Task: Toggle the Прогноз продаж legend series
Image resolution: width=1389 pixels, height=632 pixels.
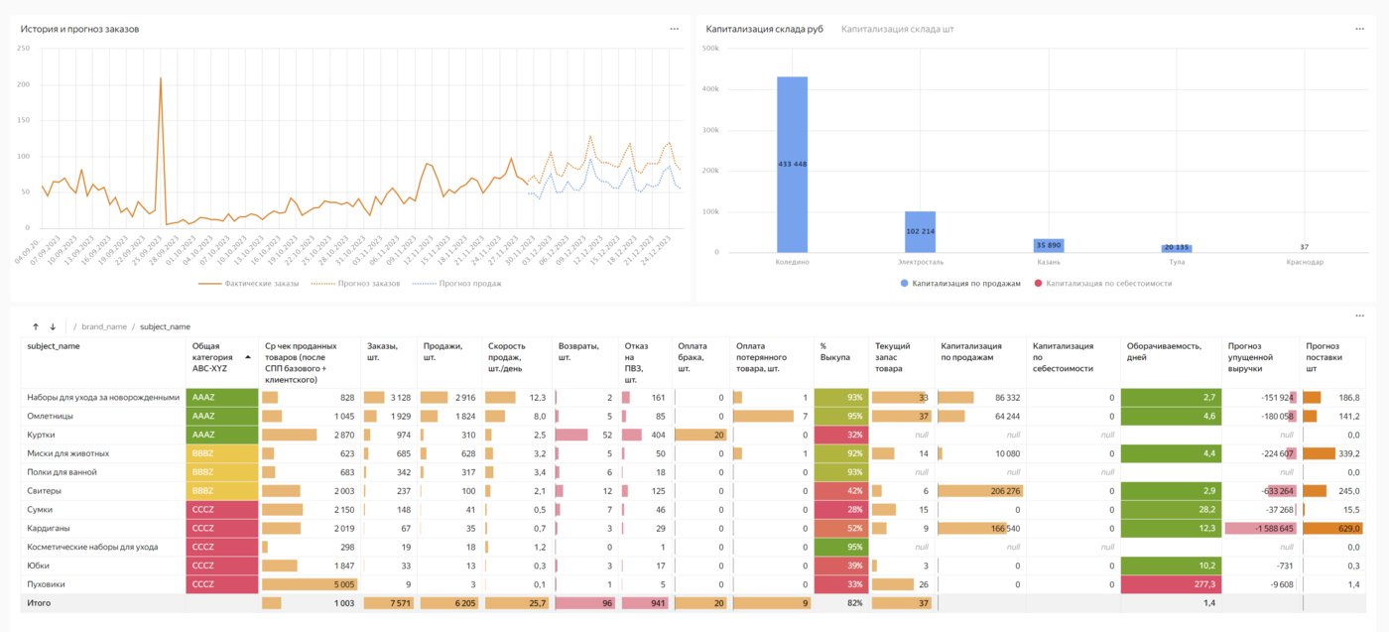Action: click(456, 284)
